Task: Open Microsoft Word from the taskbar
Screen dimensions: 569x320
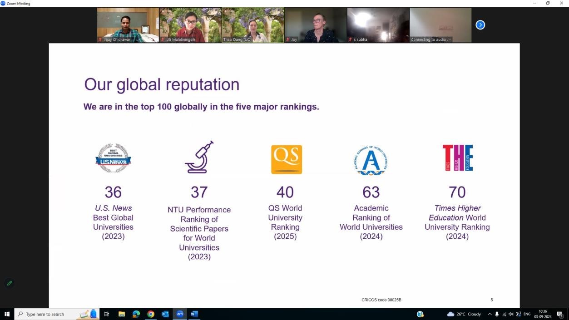Action: pos(194,314)
